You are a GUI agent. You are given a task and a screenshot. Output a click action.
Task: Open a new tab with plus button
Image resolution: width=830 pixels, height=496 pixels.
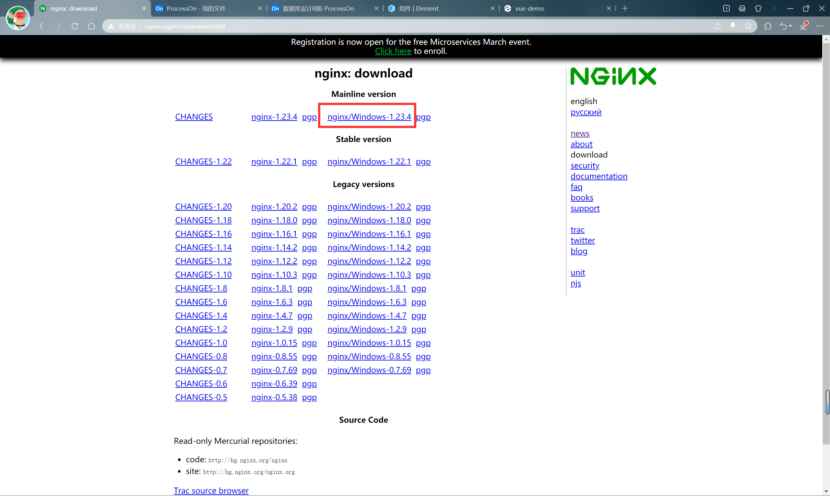[625, 8]
